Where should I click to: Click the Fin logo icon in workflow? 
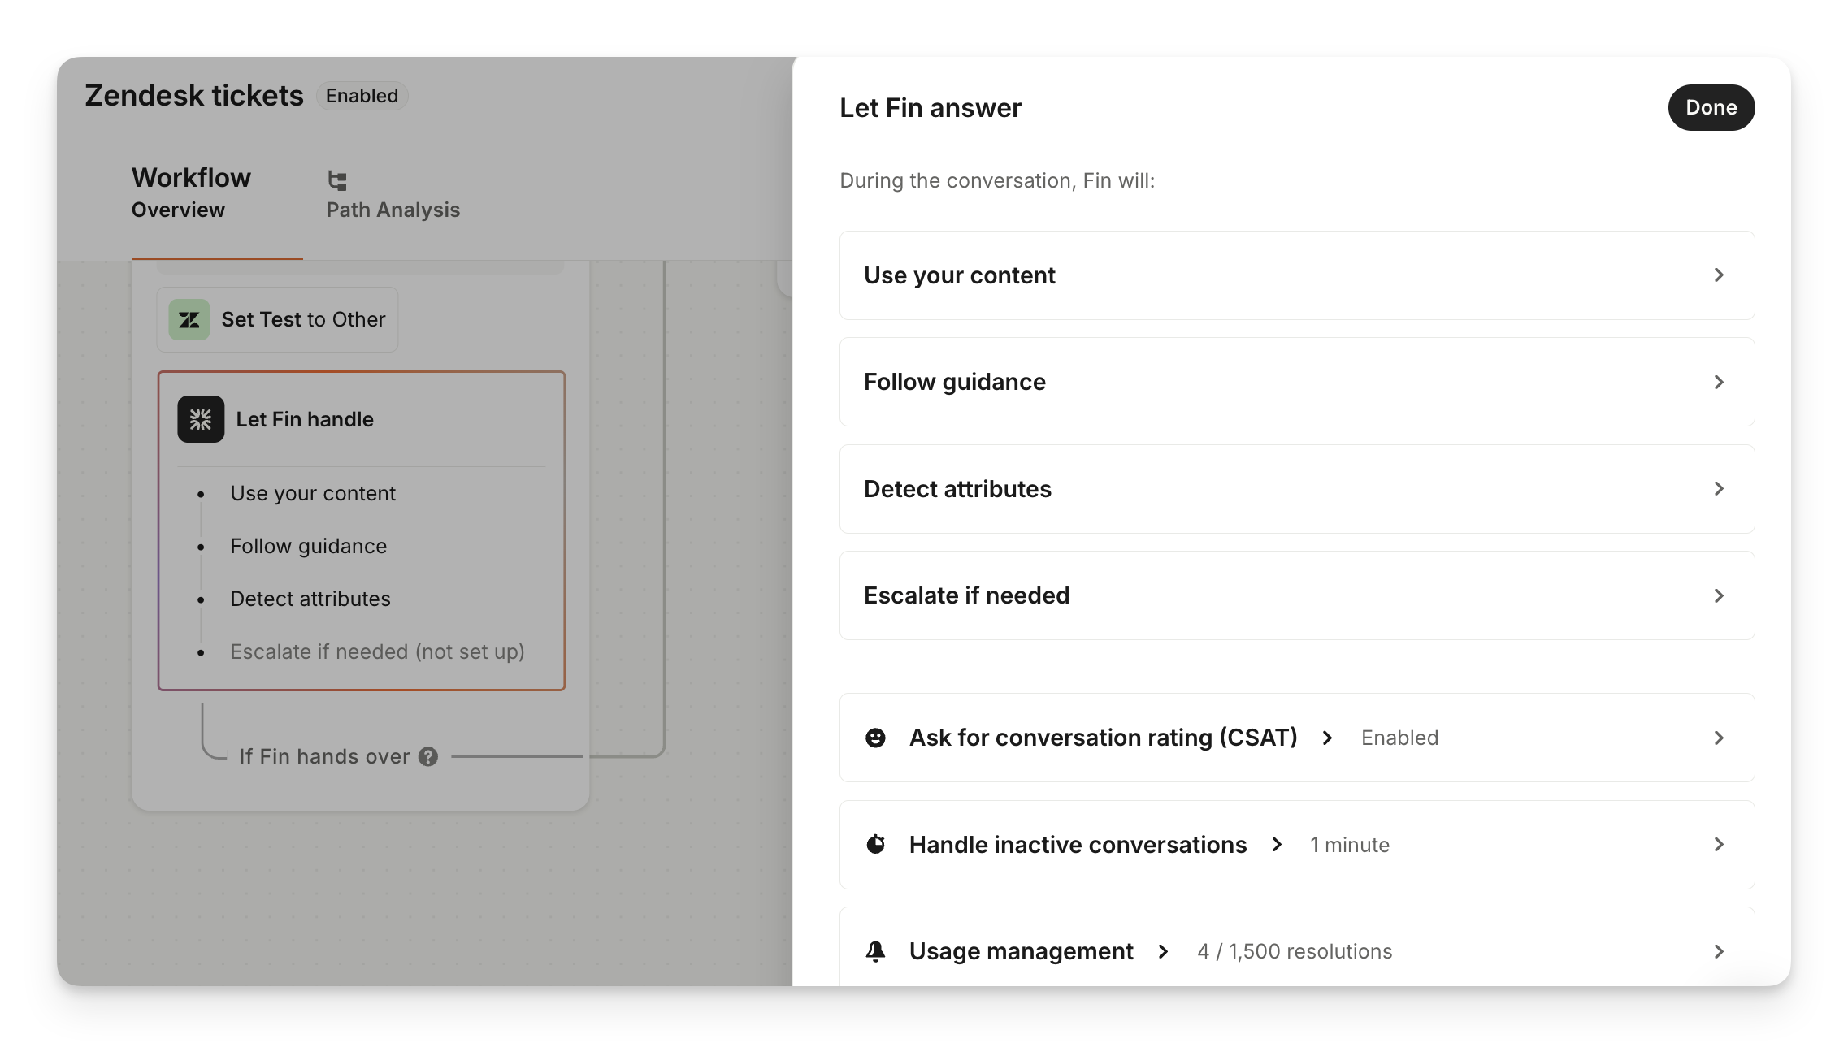click(201, 419)
